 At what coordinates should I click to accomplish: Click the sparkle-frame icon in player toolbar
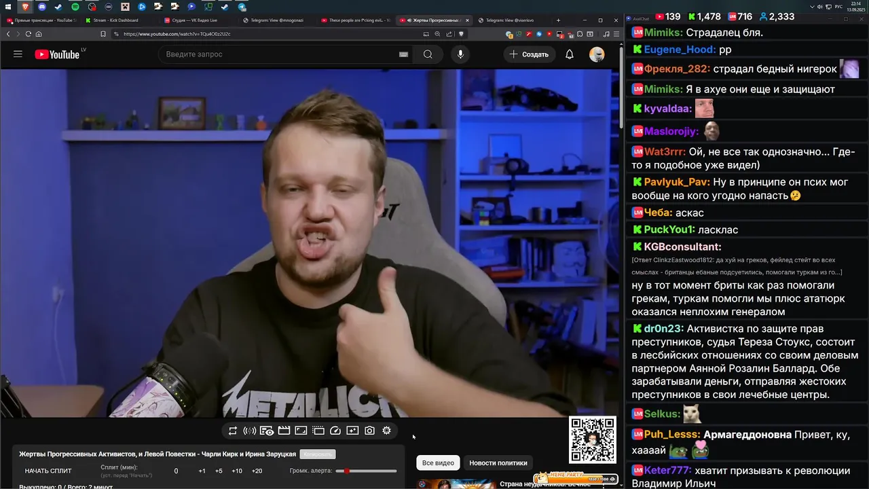[352, 431]
